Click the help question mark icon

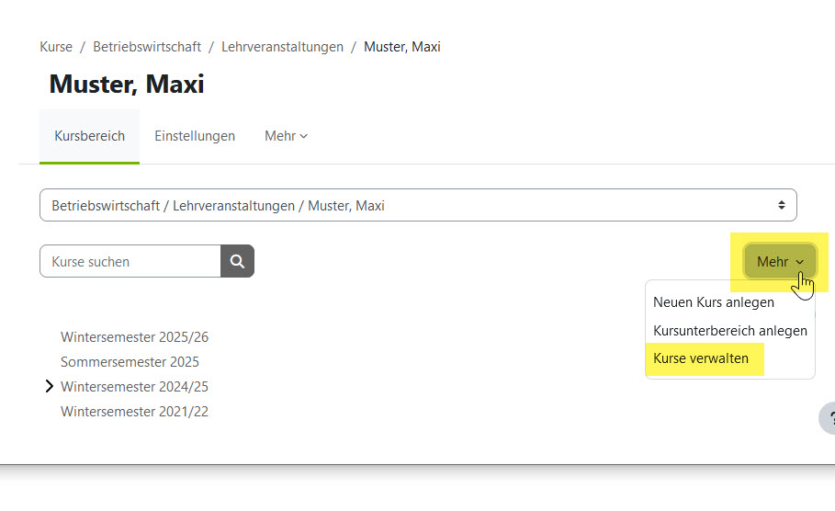(x=828, y=418)
